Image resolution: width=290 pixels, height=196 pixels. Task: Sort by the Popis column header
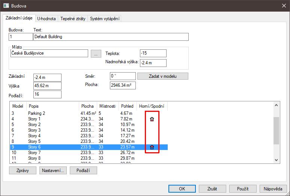point(53,106)
